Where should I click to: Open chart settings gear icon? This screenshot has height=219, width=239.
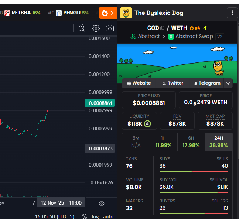(96, 28)
